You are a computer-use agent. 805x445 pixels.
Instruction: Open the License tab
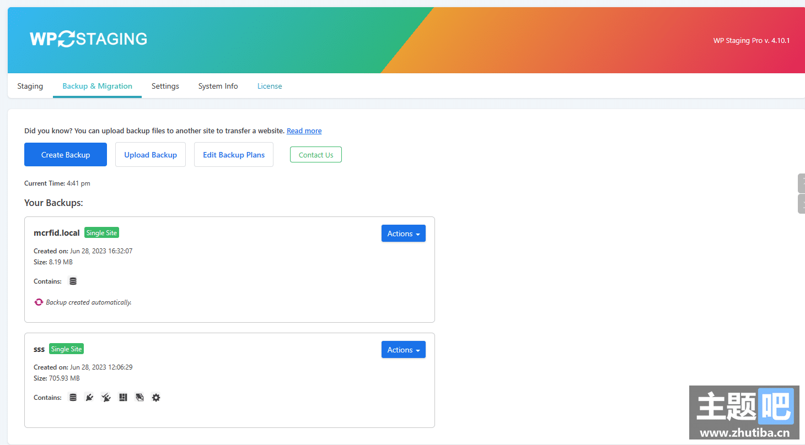click(x=270, y=86)
